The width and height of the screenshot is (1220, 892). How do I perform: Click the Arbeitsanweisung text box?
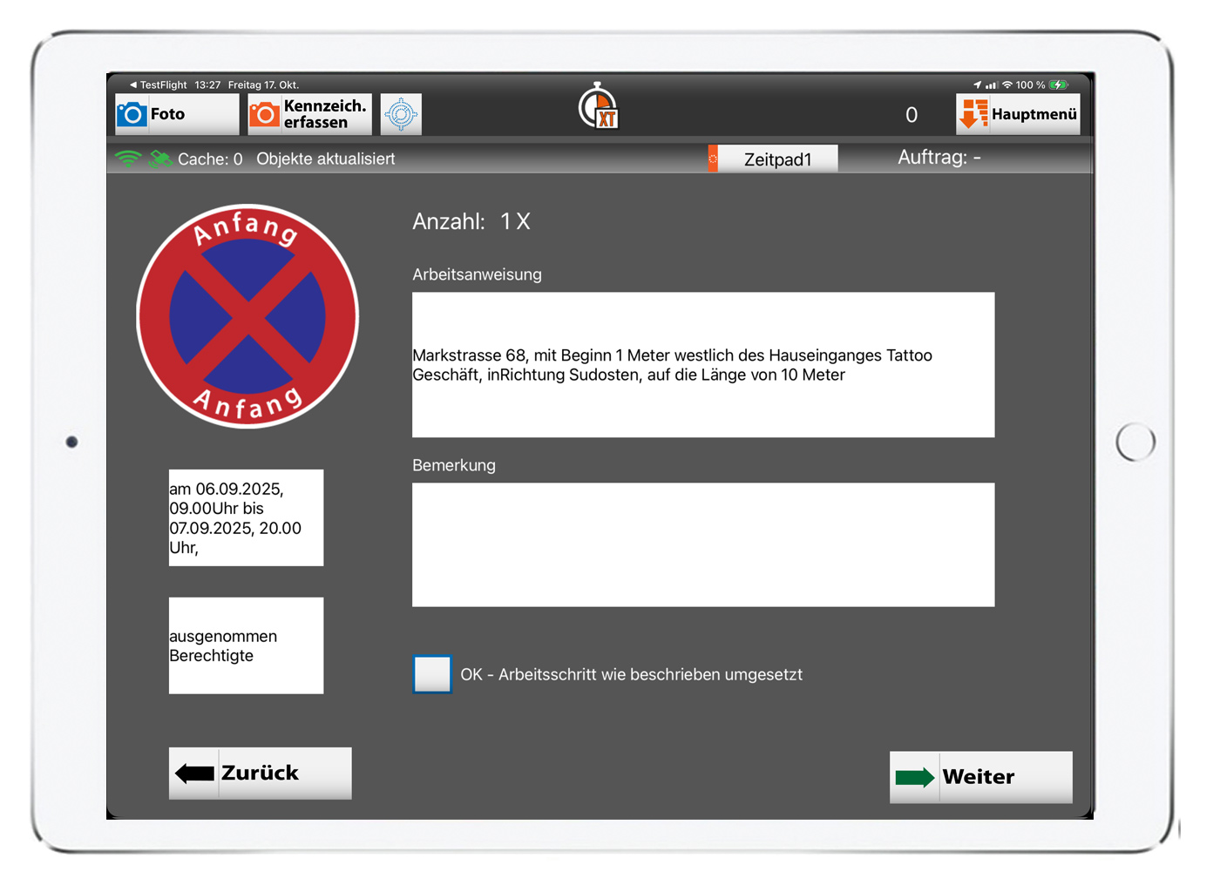pos(702,364)
